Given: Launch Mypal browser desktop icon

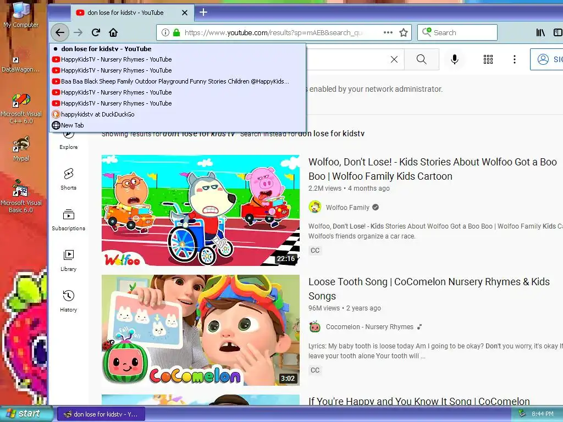Looking at the screenshot, I should coord(21,148).
